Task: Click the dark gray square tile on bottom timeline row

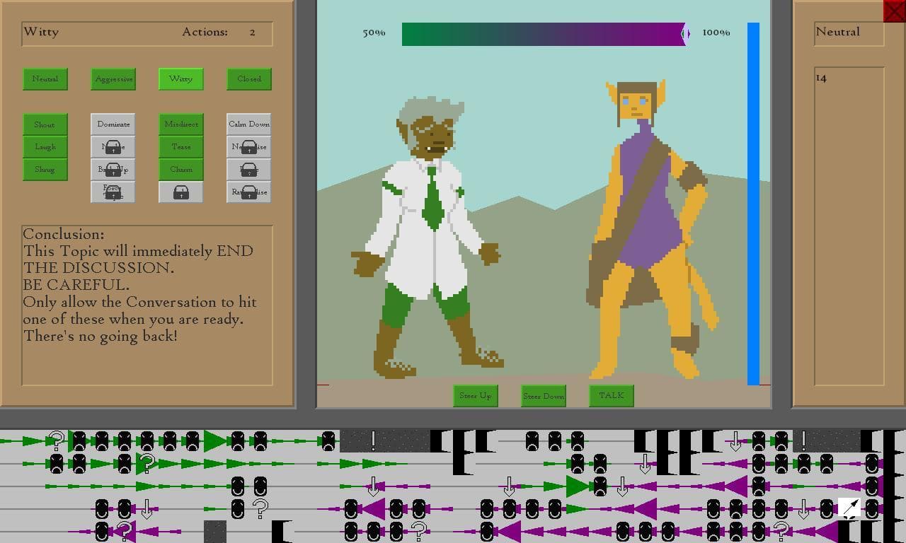Action: [x=215, y=531]
